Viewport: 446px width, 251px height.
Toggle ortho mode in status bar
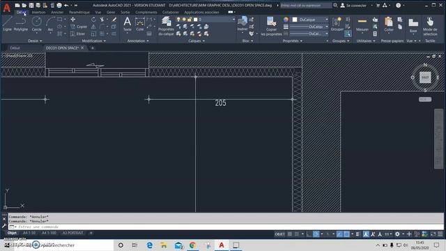tap(309, 234)
